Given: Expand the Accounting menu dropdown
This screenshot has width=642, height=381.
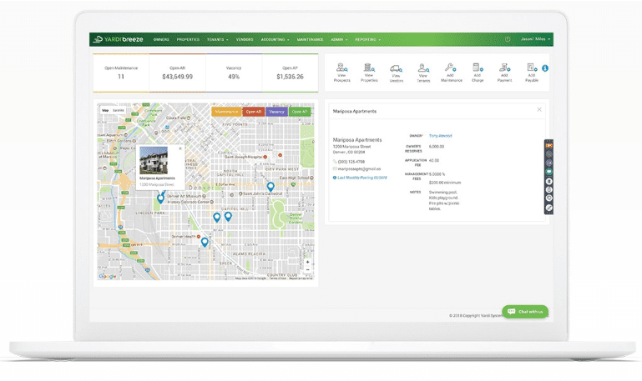Looking at the screenshot, I should [x=275, y=40].
